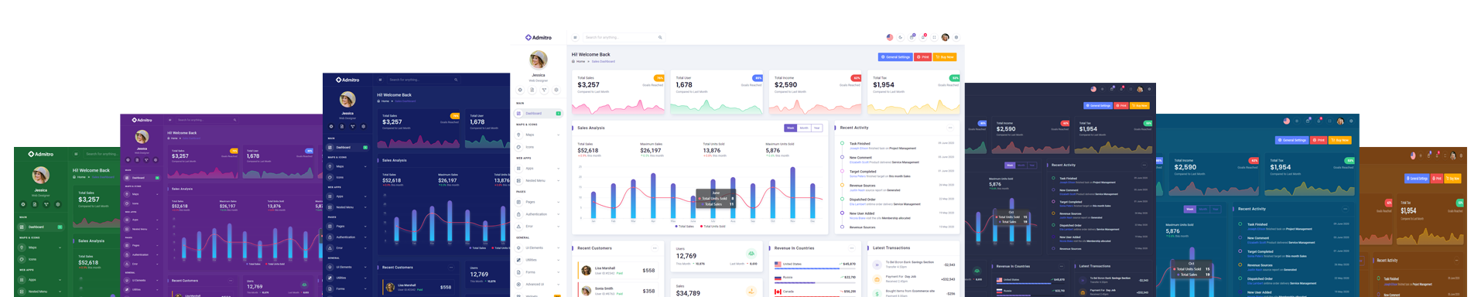Click red Print button in brown dashboard
The width and height of the screenshot is (1471, 297).
click(x=1436, y=178)
